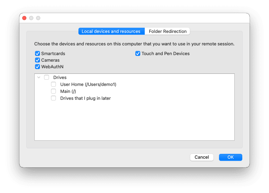The width and height of the screenshot is (269, 193).
Task: Enable the User Home (/Users/demo1) checkbox
Action: (x=53, y=84)
